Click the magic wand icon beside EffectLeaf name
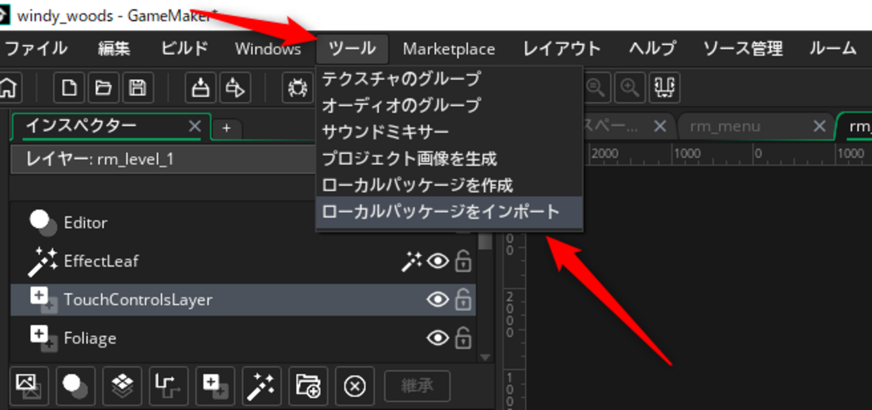 pos(42,261)
